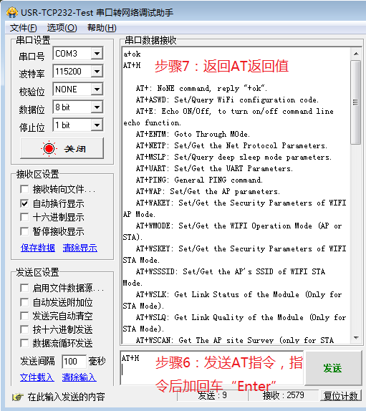Enable 发送完自动清空 checkbox
The height and width of the screenshot is (411, 366).
24,316
